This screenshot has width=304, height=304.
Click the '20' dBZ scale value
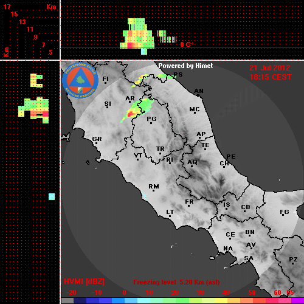[x=174, y=292]
